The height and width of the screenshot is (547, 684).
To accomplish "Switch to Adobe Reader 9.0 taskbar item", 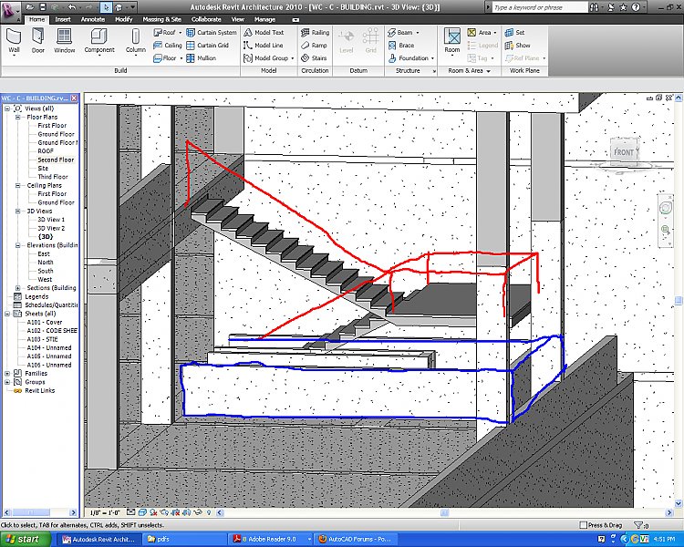I will click(x=272, y=539).
